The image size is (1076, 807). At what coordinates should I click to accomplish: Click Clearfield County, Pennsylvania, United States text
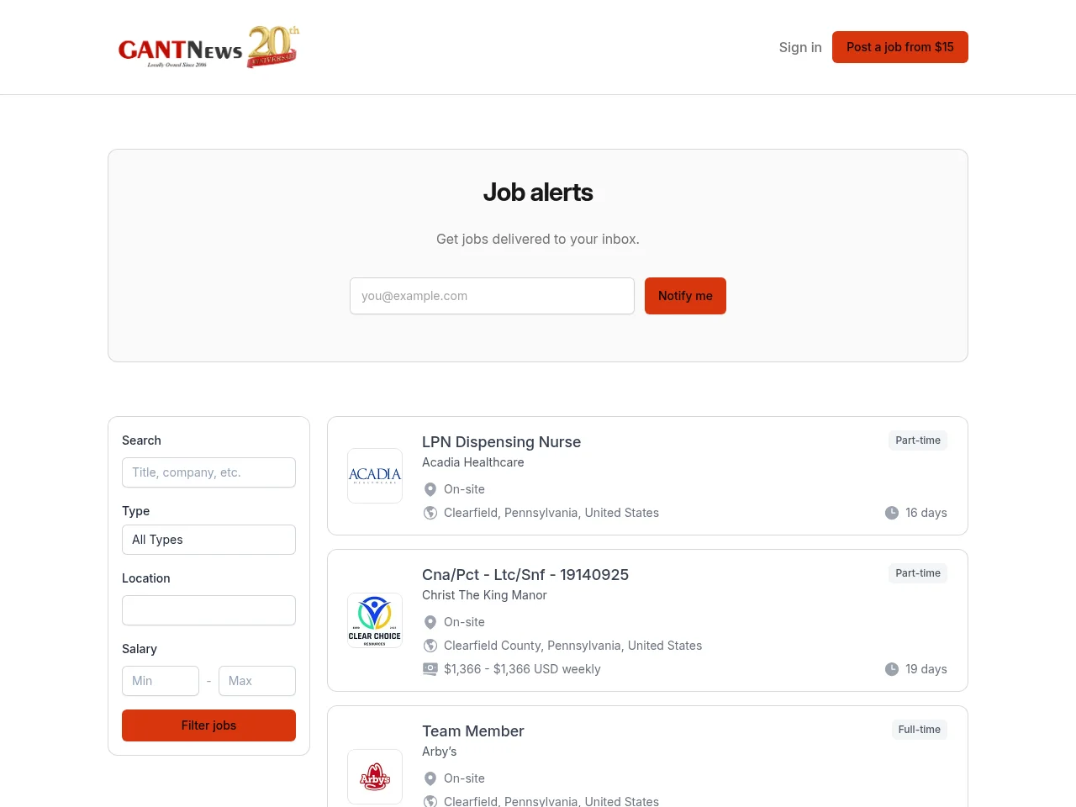573,646
